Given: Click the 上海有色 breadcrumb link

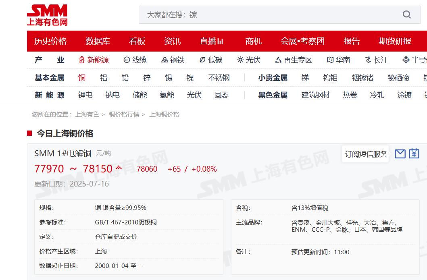Looking at the screenshot, I should 87,114.
